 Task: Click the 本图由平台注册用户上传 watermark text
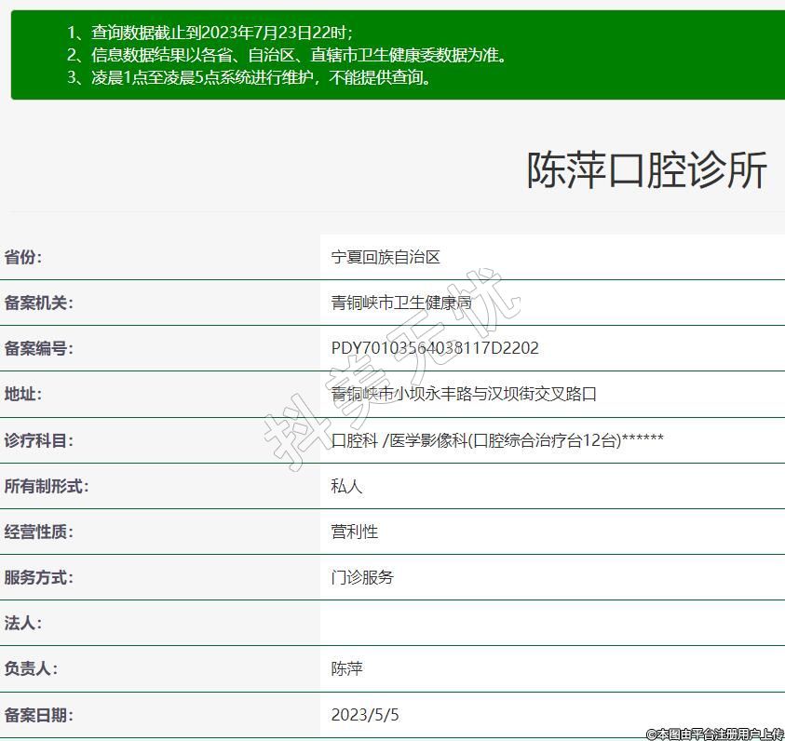pos(714,734)
